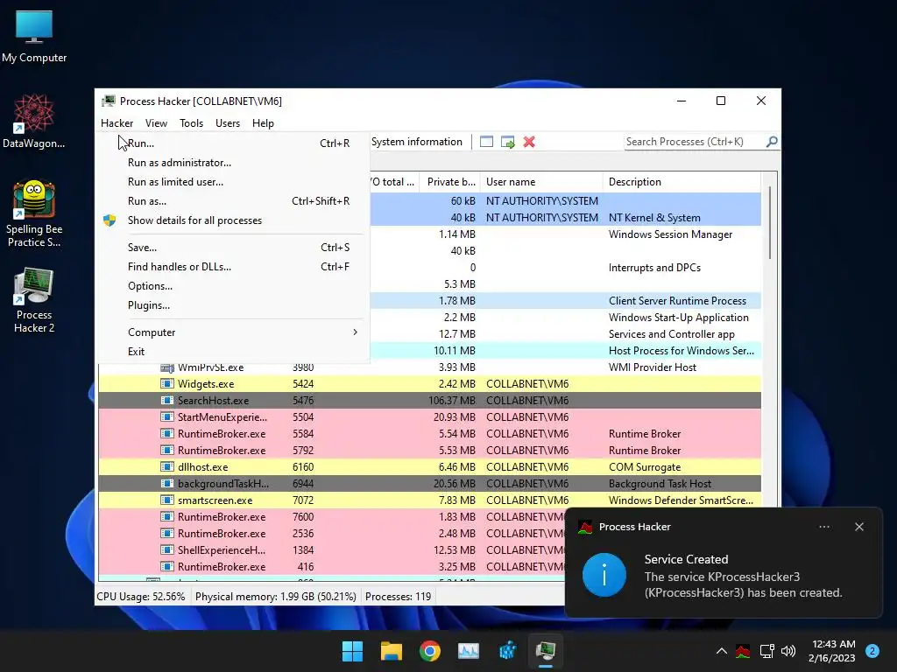Open the taskbar clock and date
The image size is (897, 672).
pyautogui.click(x=832, y=651)
